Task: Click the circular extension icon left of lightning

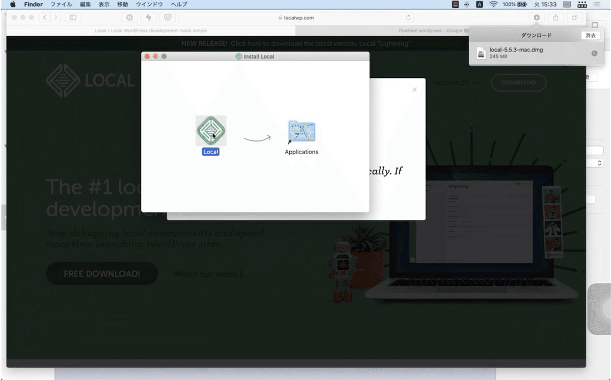Action: [x=129, y=17]
